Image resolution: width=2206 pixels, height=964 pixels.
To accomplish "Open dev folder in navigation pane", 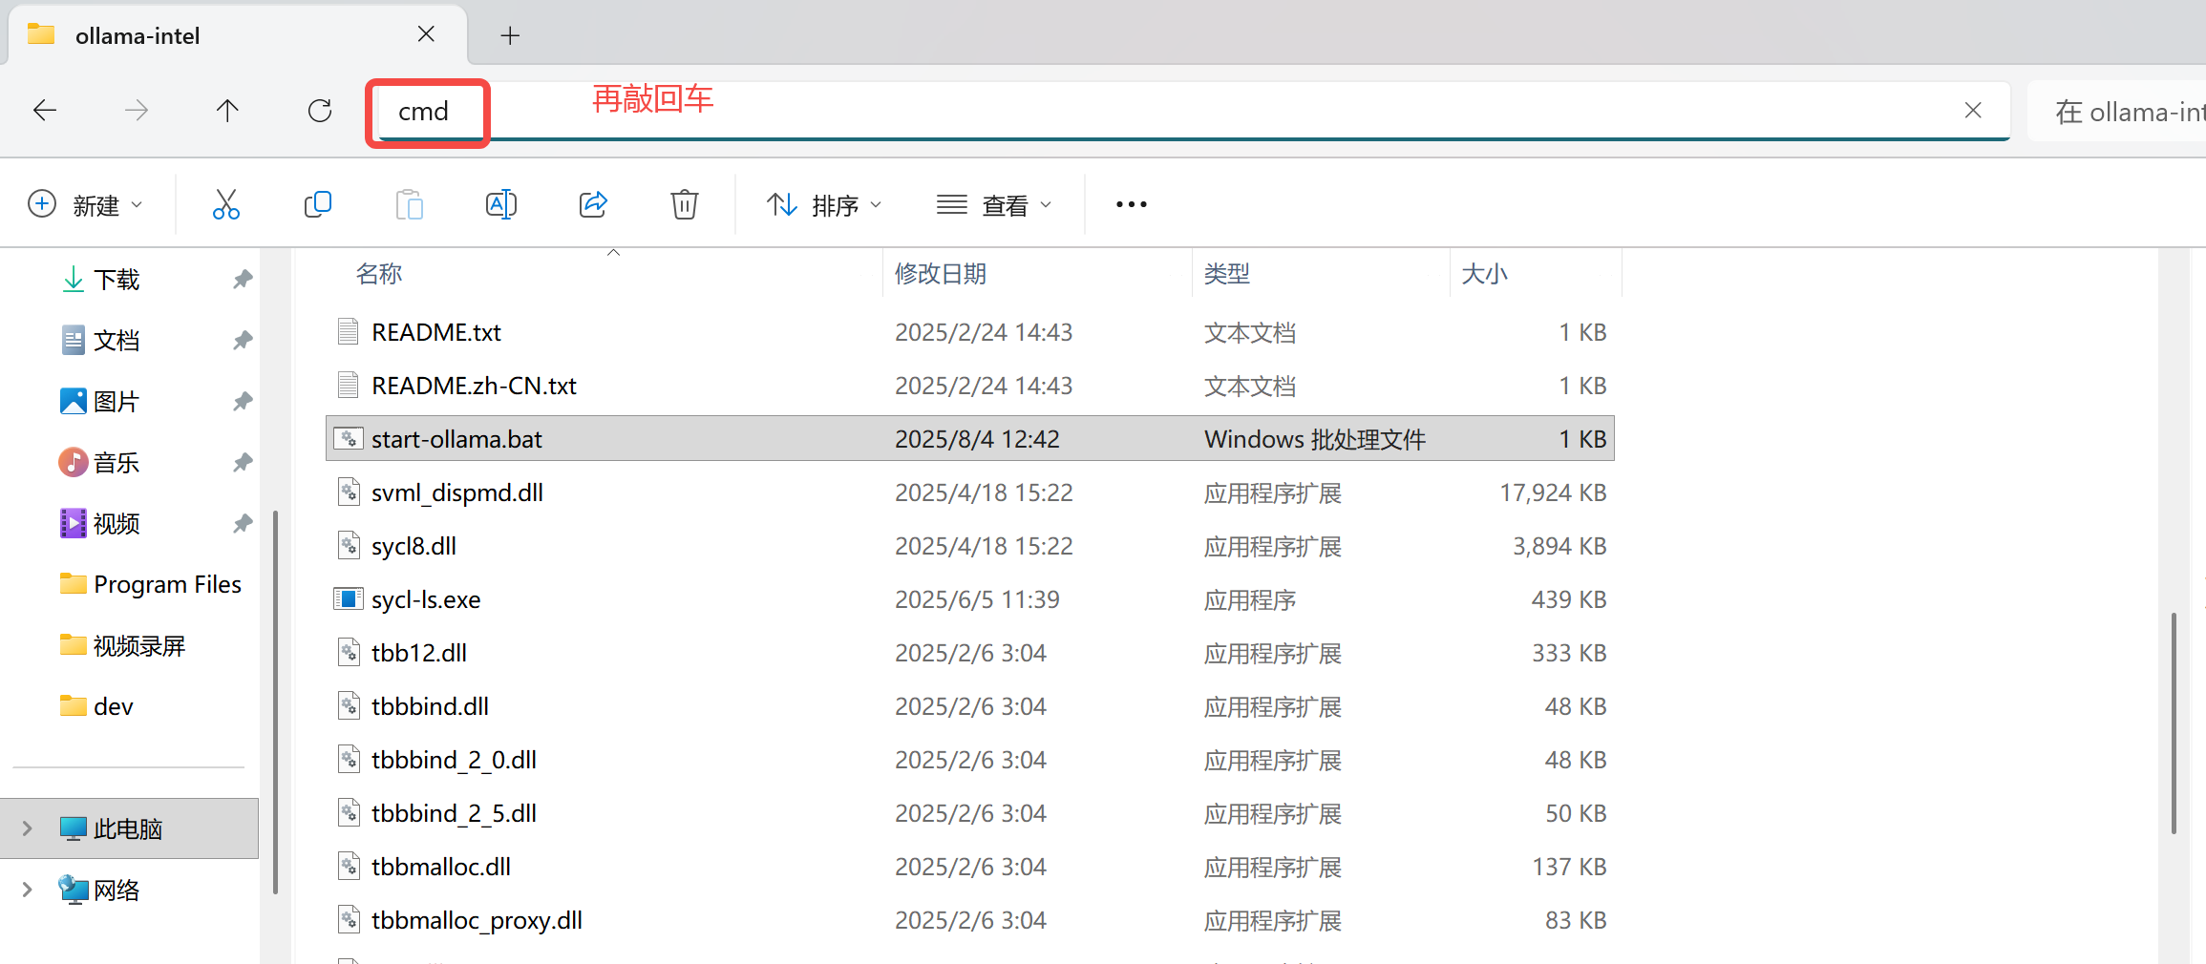I will [x=96, y=706].
